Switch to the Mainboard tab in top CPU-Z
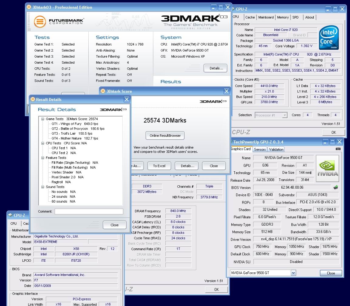 click(x=266, y=17)
